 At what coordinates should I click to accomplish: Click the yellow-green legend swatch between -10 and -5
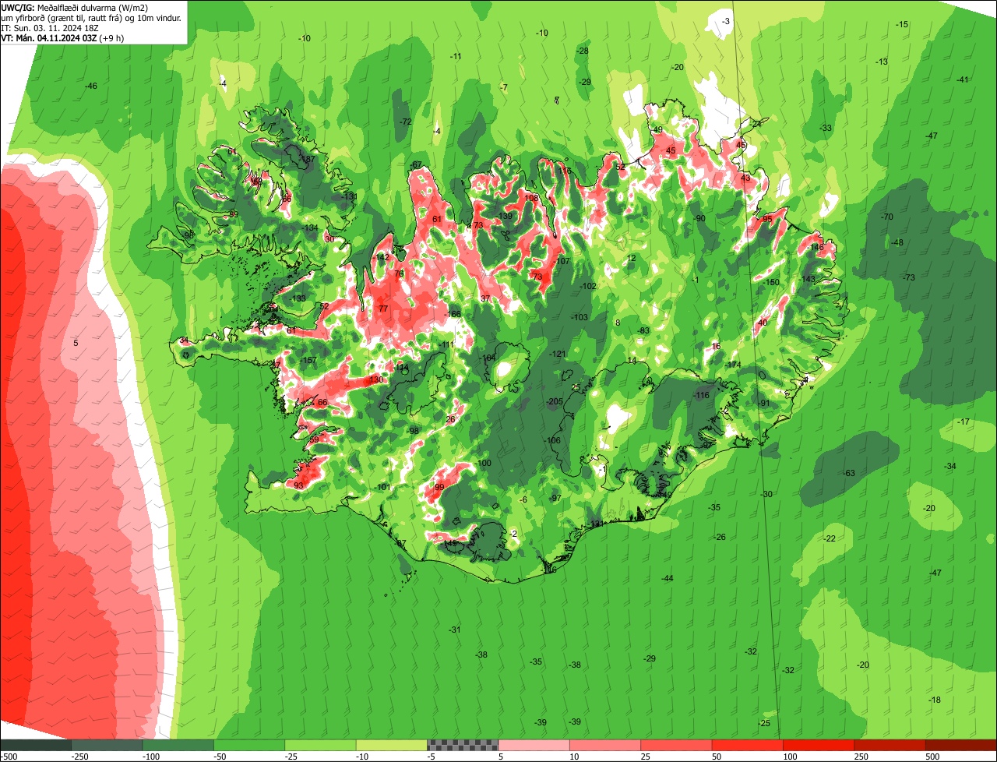pos(392,745)
